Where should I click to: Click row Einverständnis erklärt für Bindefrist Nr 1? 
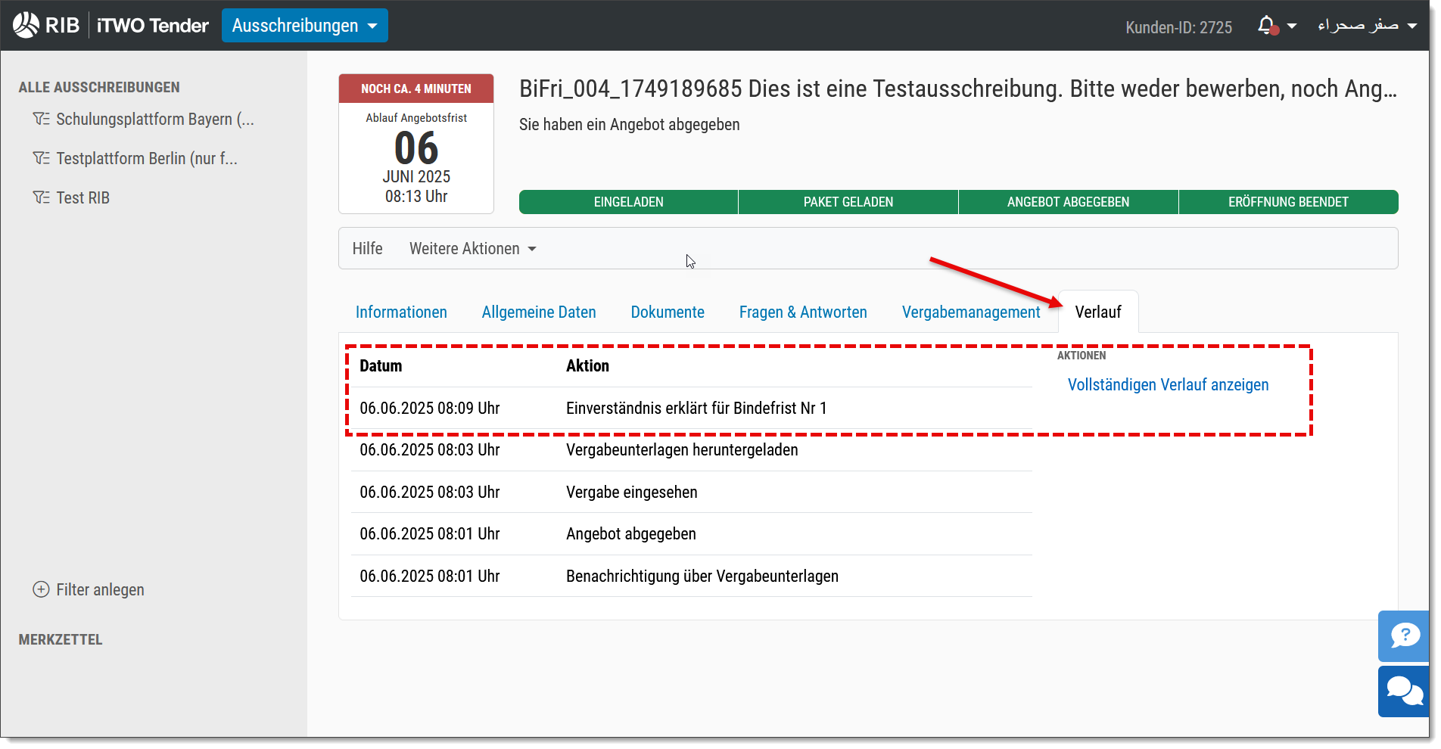pyautogui.click(x=691, y=409)
